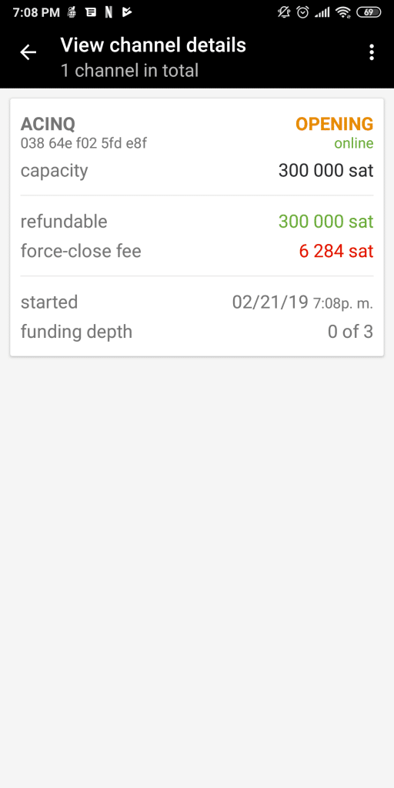The width and height of the screenshot is (394, 788).
Task: Tap the cellular signal bars icon
Action: pos(322,12)
